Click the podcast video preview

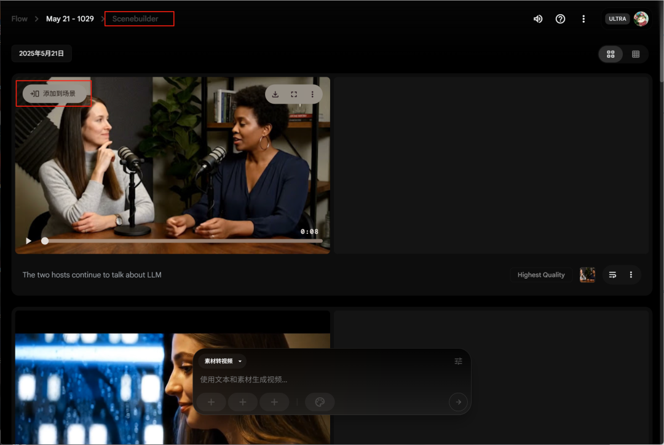click(x=172, y=165)
